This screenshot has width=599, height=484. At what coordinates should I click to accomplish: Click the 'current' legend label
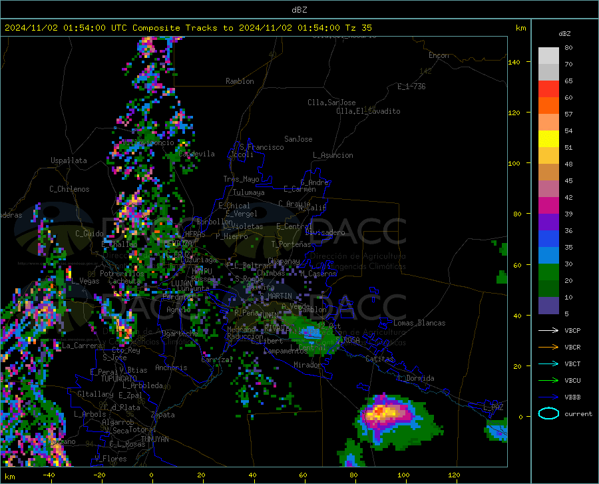(578, 413)
